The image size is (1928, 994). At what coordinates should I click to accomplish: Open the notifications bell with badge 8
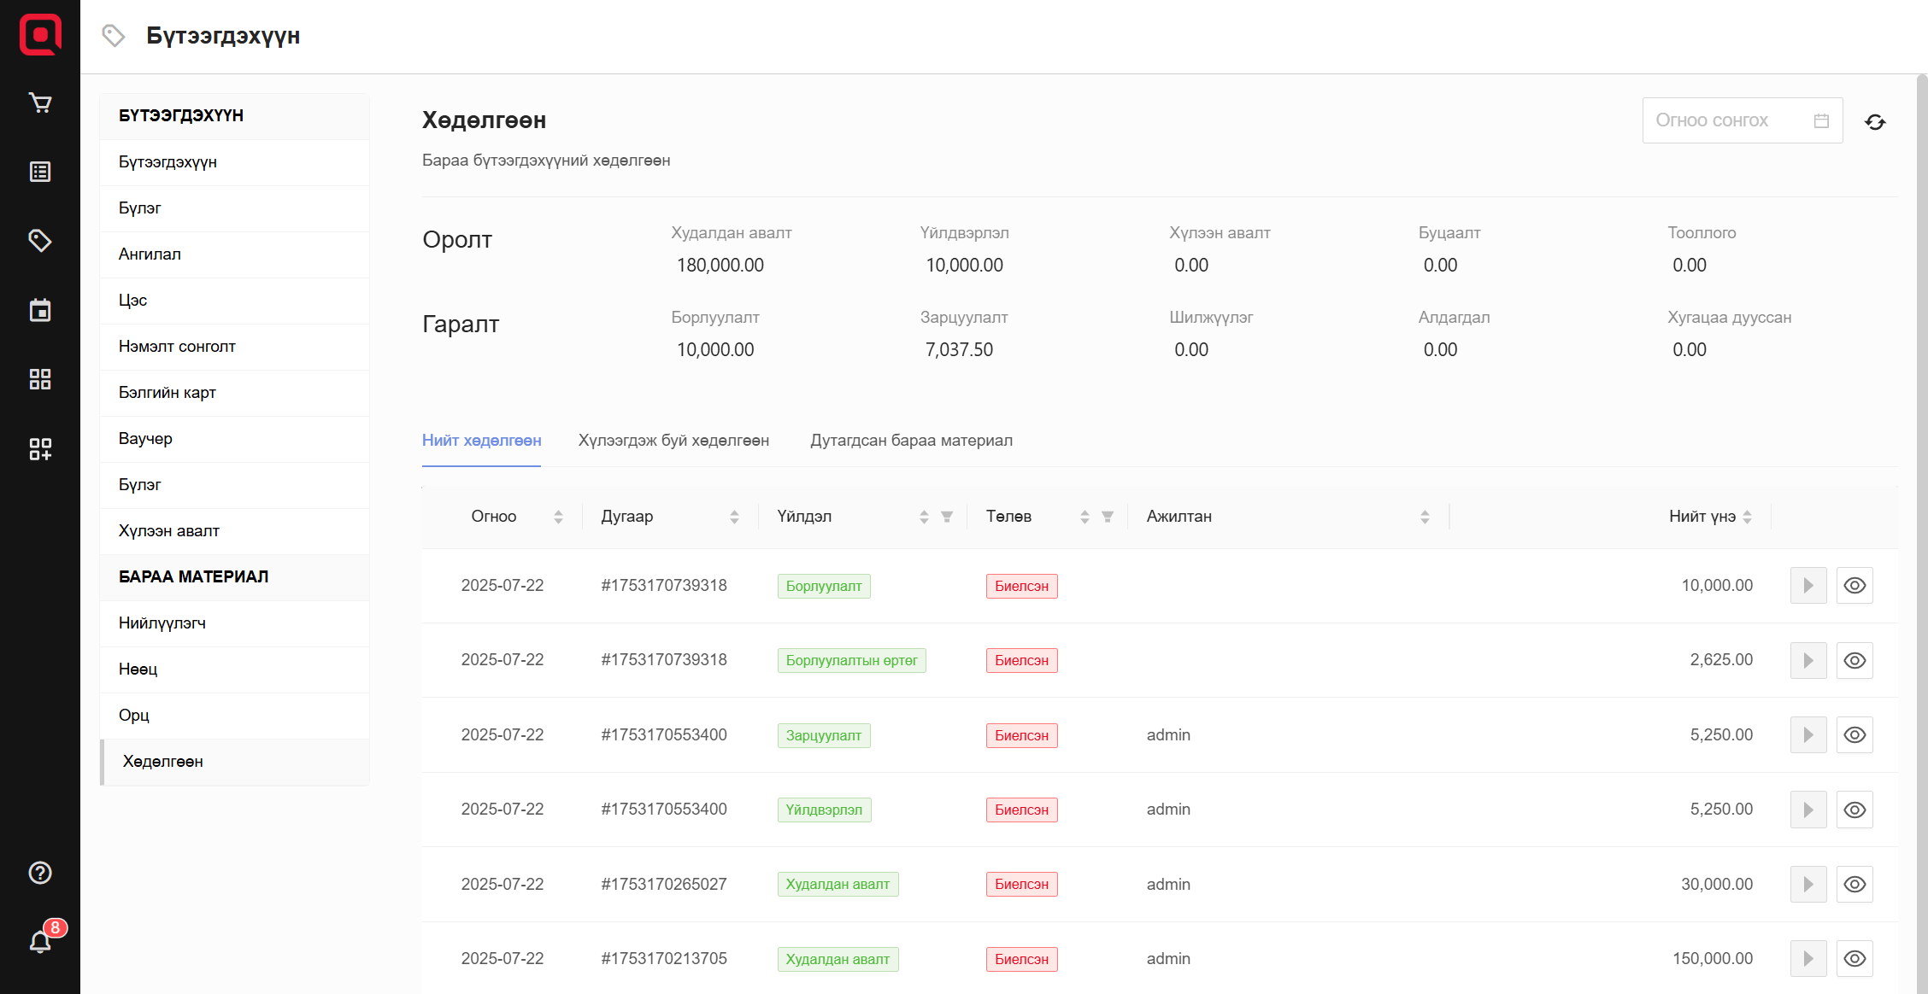(x=40, y=941)
